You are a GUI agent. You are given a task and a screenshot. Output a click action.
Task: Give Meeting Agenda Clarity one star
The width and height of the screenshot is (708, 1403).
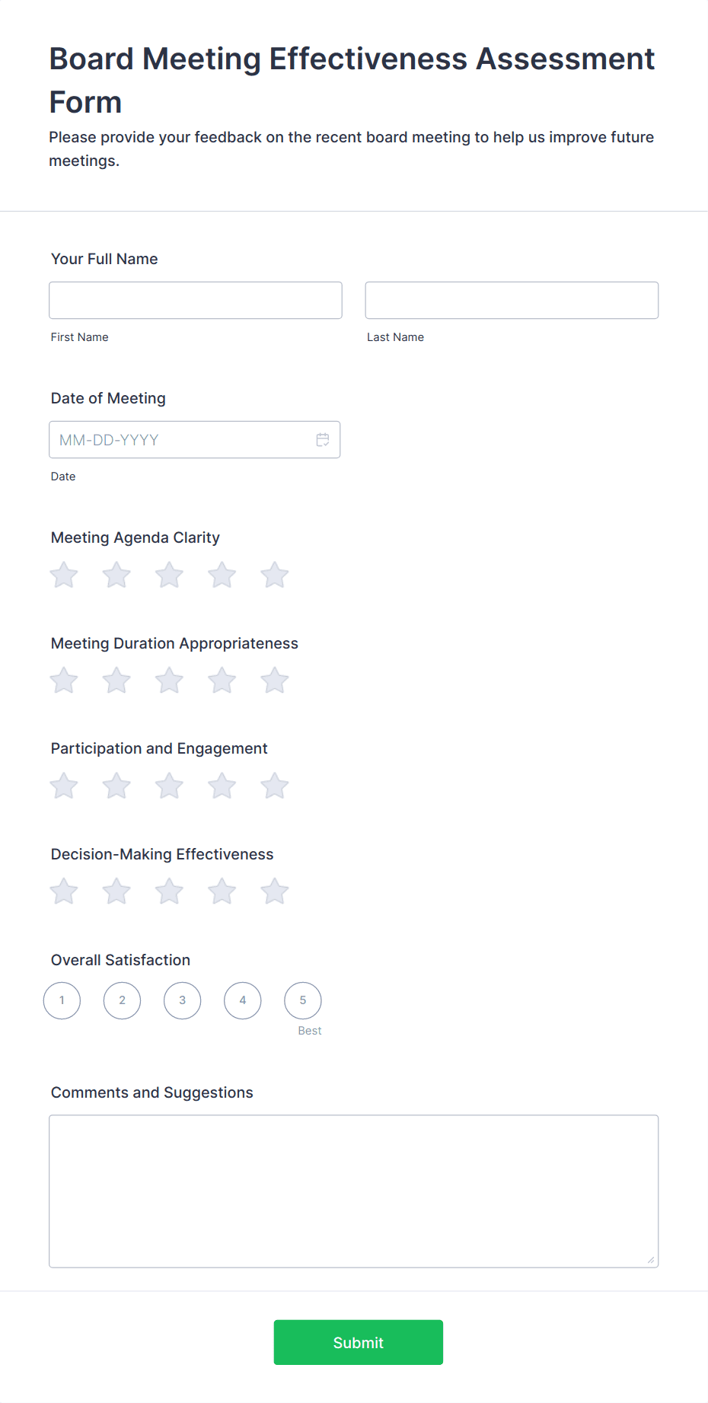point(63,575)
